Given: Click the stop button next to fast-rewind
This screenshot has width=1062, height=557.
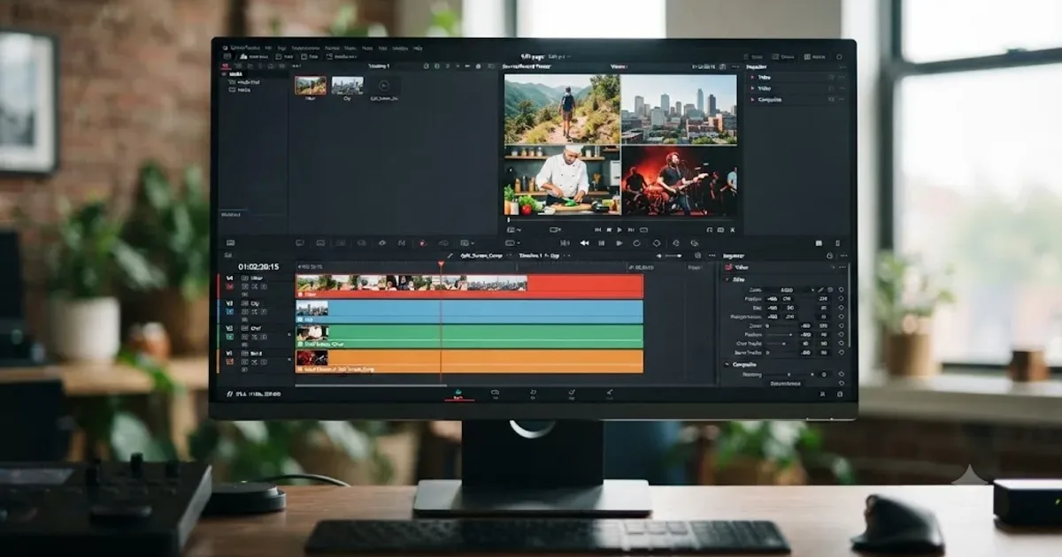Looking at the screenshot, I should [601, 243].
